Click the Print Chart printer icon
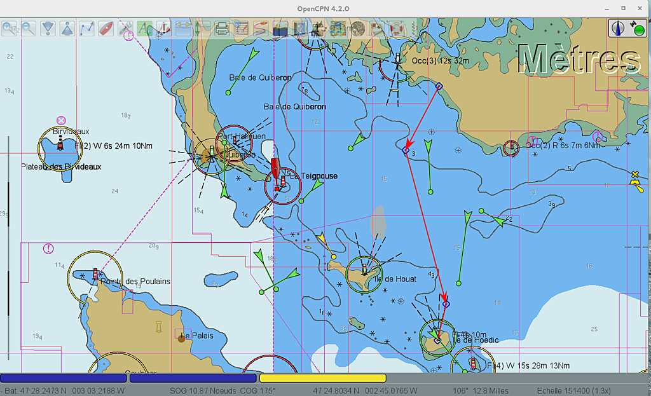This screenshot has height=396, width=651. (x=222, y=29)
